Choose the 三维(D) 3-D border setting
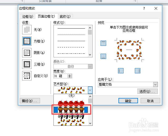The width and height of the screenshot is (168, 136). coord(27,64)
